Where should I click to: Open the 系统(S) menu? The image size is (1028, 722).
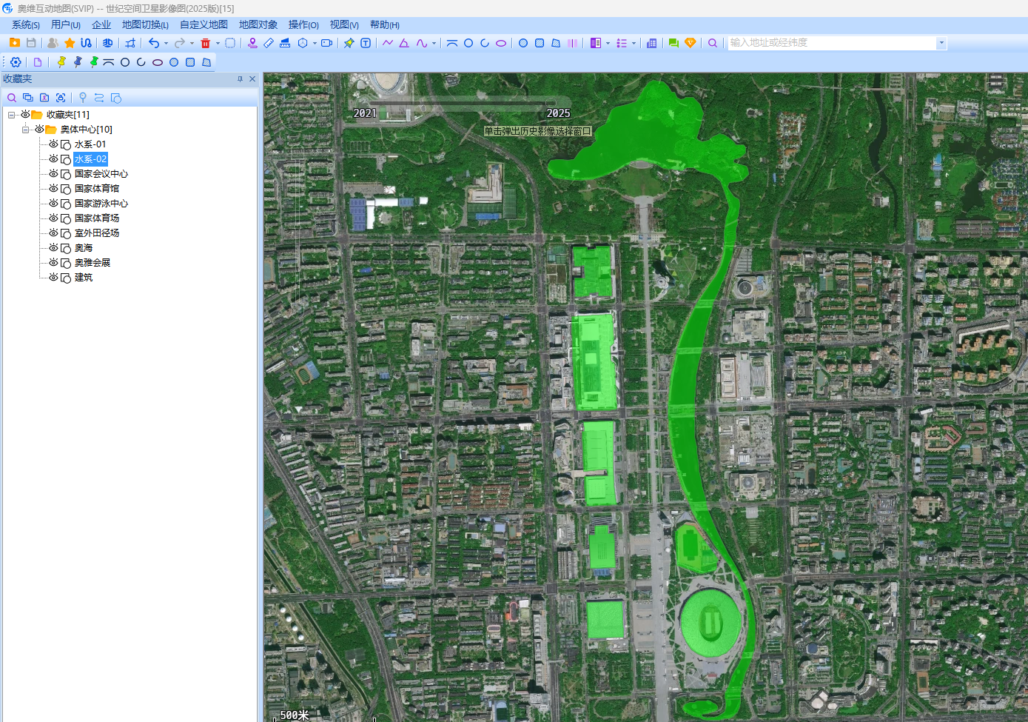click(x=26, y=25)
